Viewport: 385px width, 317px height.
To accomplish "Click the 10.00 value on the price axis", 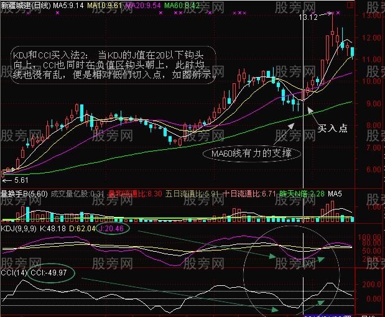I will click(371, 81).
